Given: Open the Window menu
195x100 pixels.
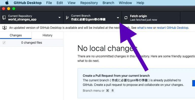Looking at the screenshot, I should pos(125,3).
